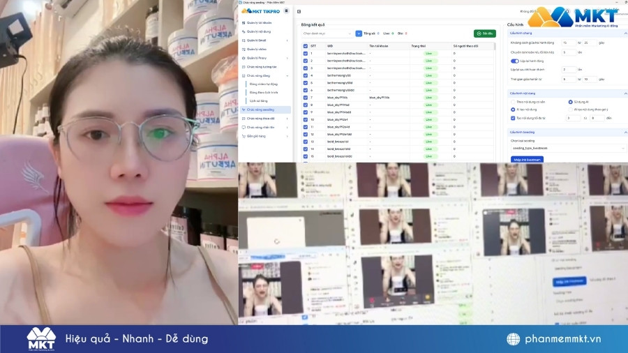Uncheck the checkbox for row 10
Viewport: 628px width, 353px height.
(306, 119)
